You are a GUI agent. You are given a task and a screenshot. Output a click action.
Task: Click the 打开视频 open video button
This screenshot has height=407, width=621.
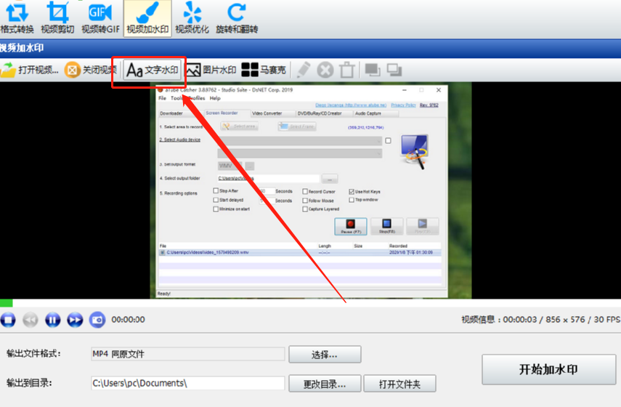click(x=30, y=70)
